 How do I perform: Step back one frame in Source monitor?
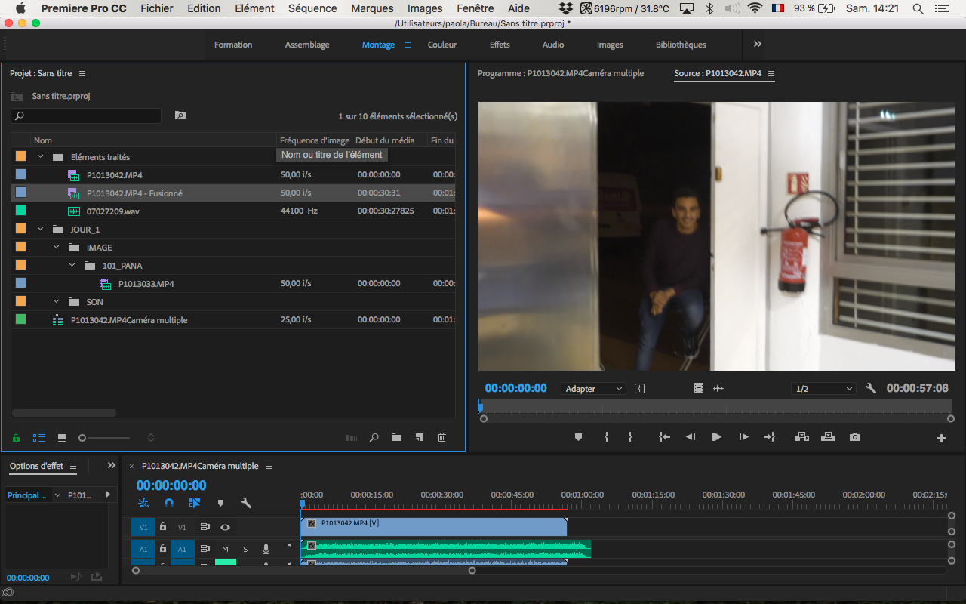point(690,437)
